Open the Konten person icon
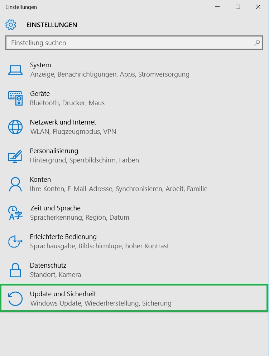The height and width of the screenshot is (356, 269). pos(15,184)
